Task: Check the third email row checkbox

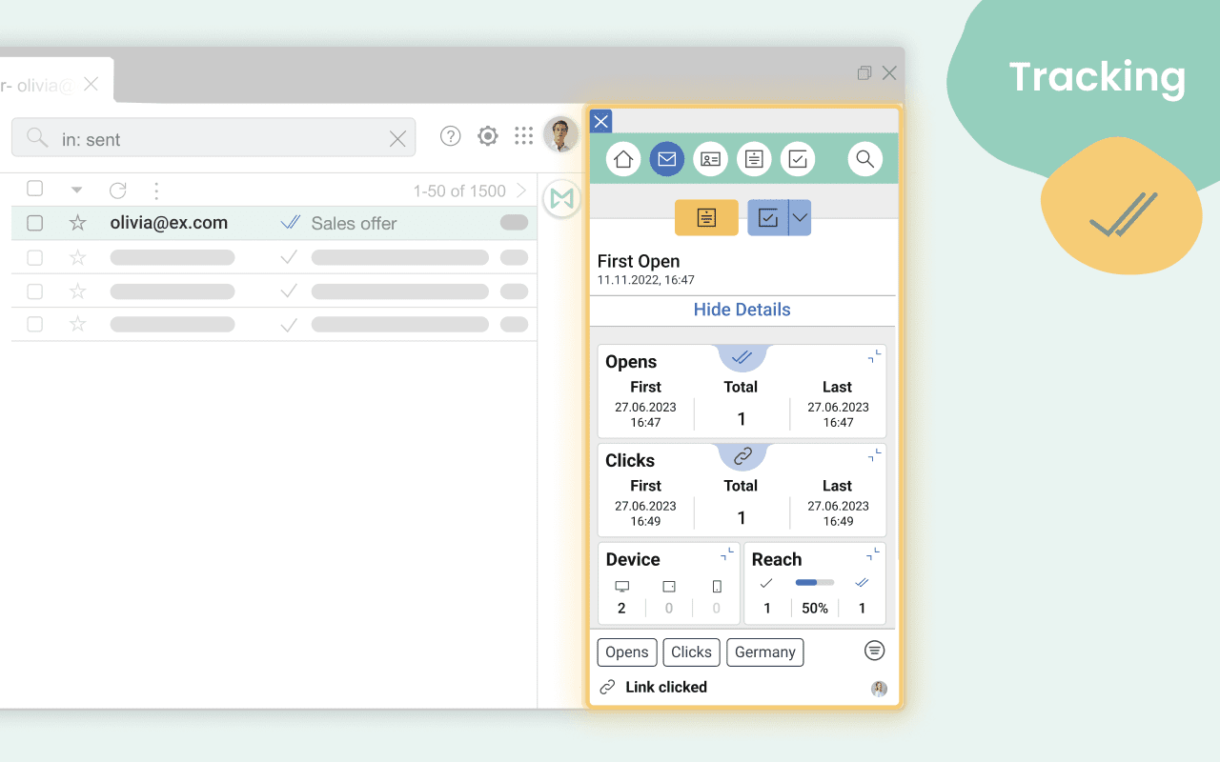Action: pyautogui.click(x=35, y=291)
